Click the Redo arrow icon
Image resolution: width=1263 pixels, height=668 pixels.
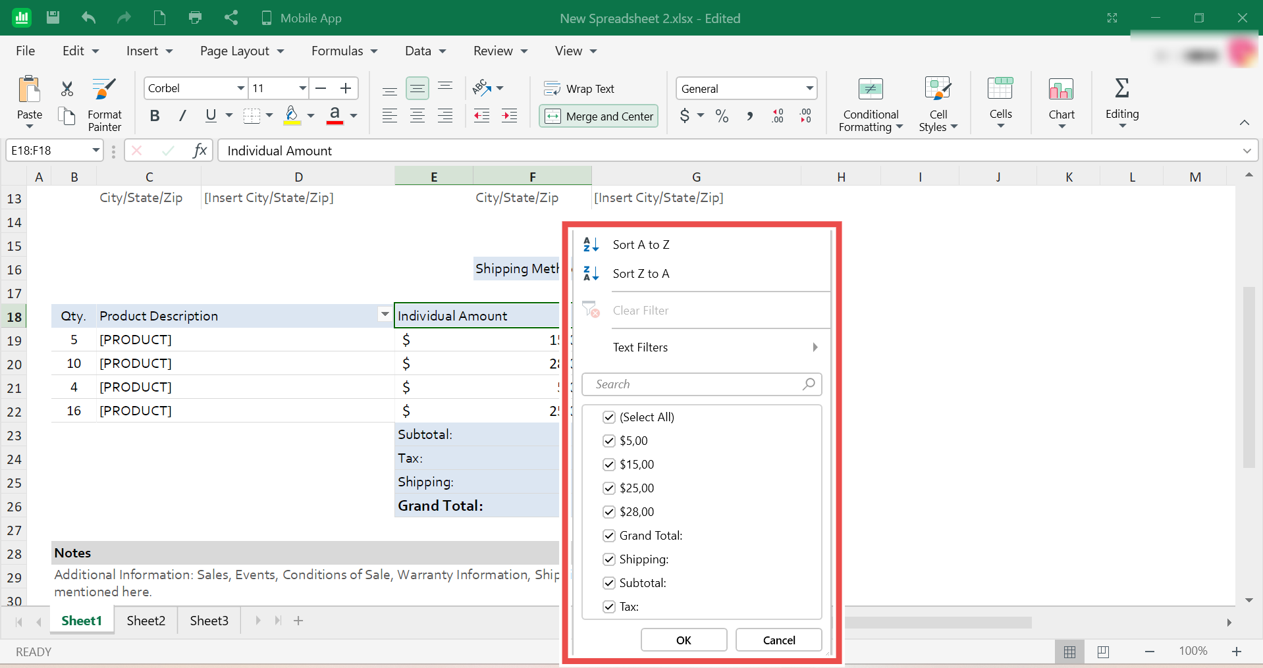tap(124, 18)
